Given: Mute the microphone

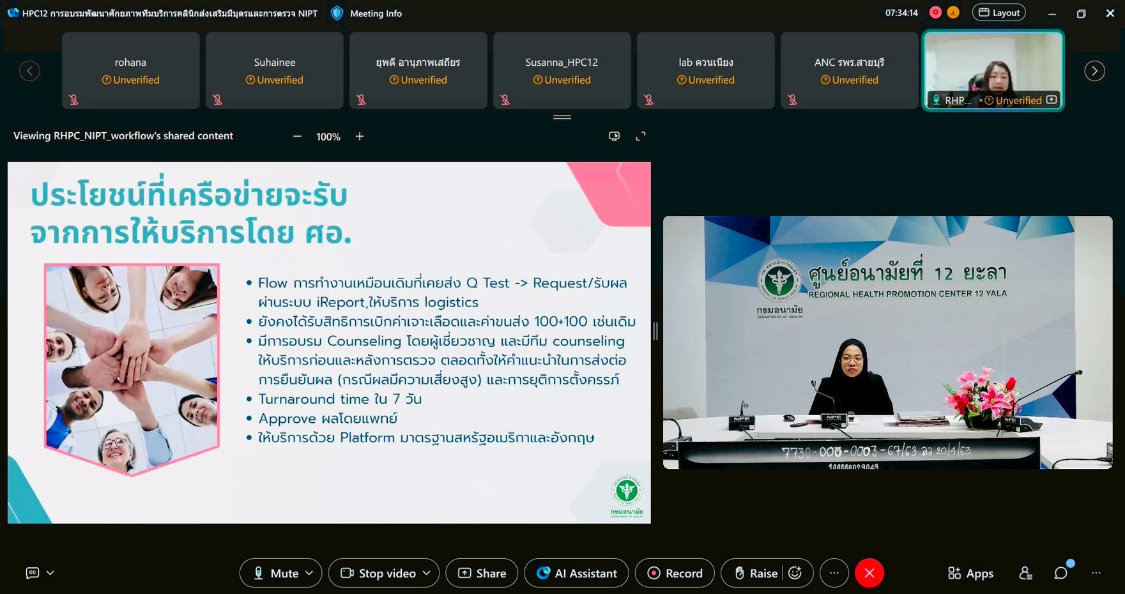Looking at the screenshot, I should [276, 573].
